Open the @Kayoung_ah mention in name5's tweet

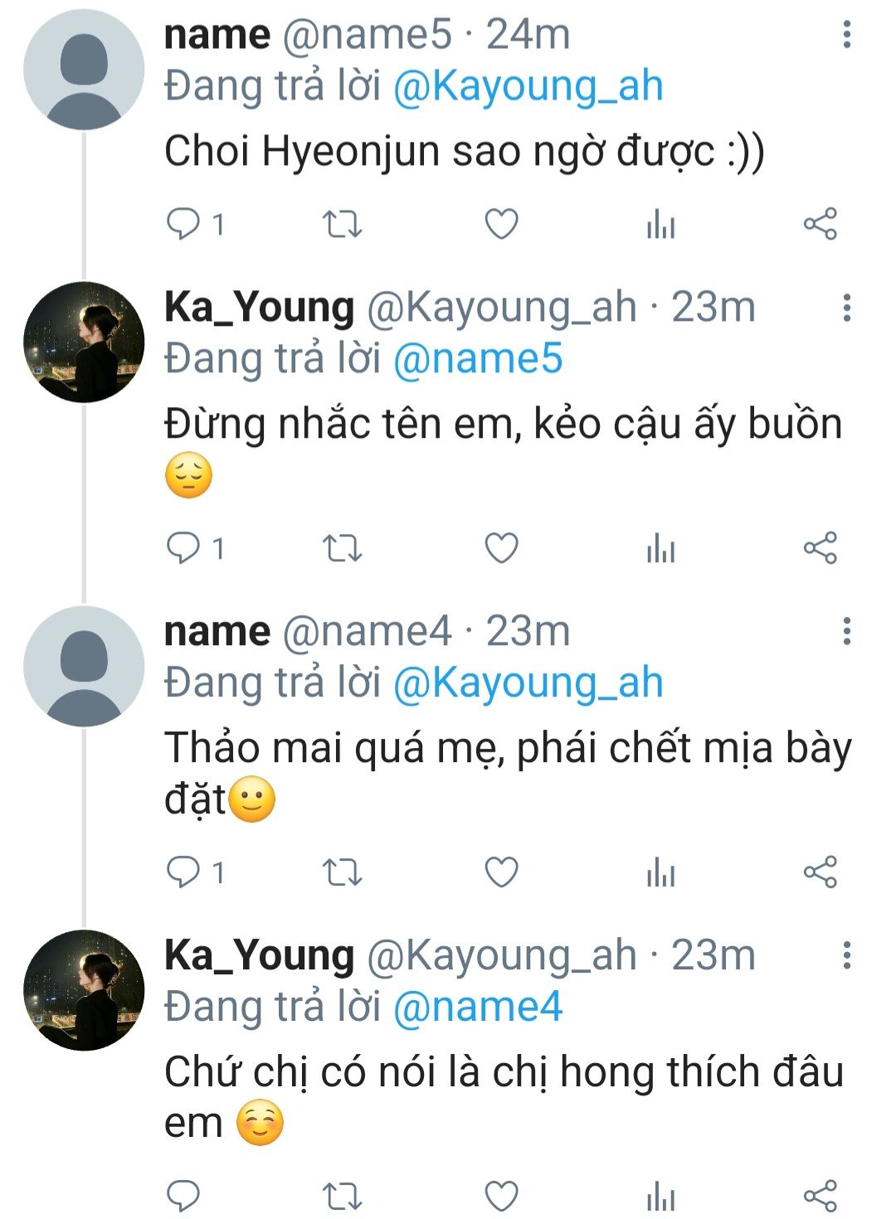[x=528, y=87]
